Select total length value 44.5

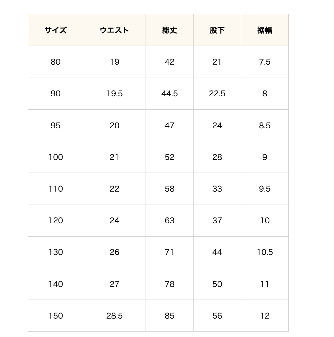[x=169, y=94]
